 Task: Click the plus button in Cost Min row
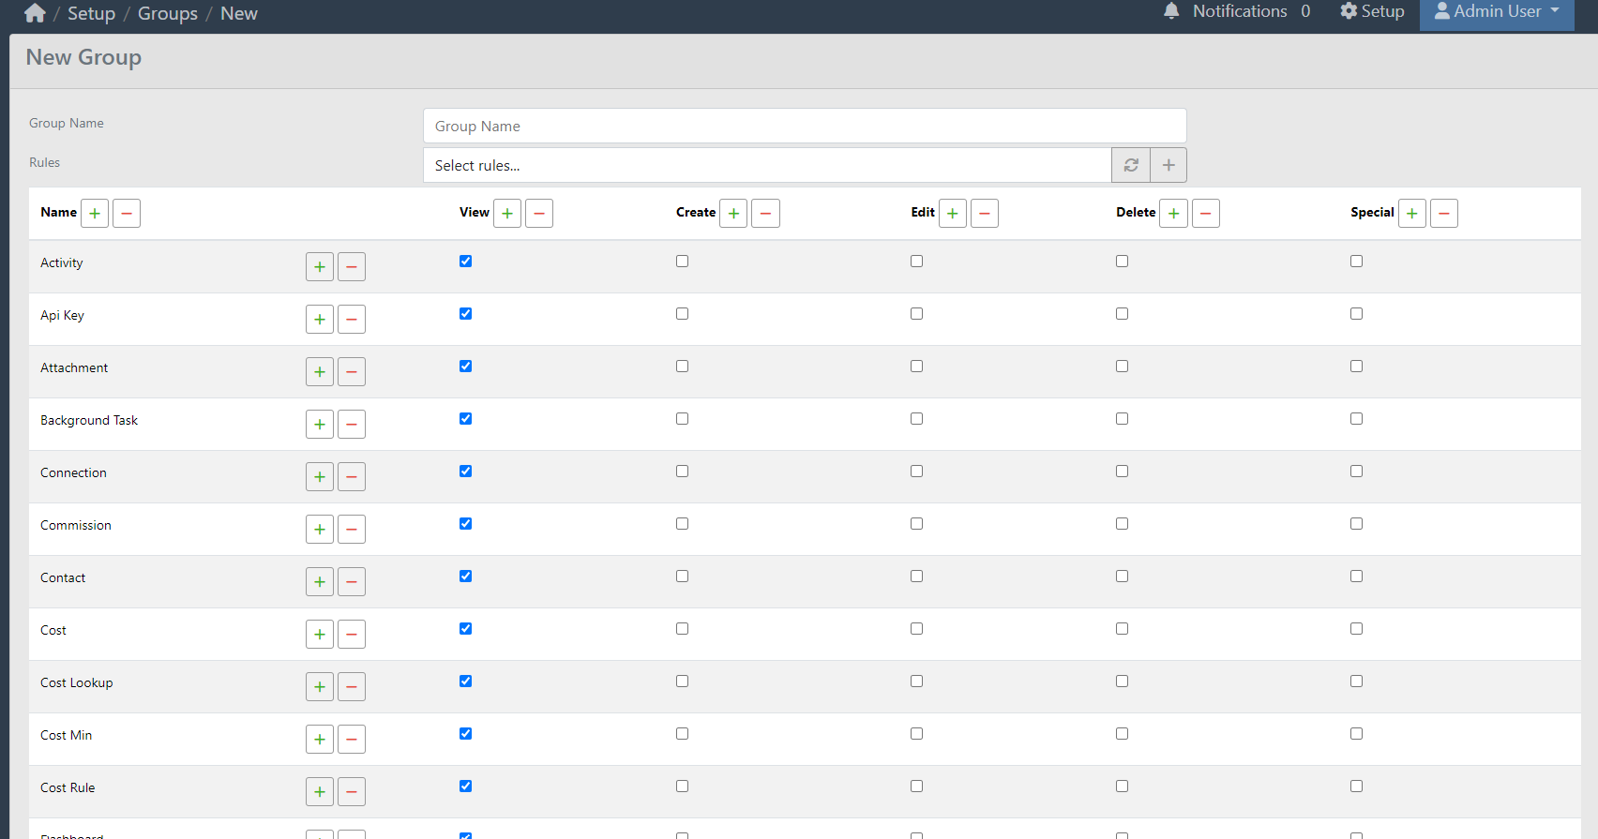tap(320, 740)
